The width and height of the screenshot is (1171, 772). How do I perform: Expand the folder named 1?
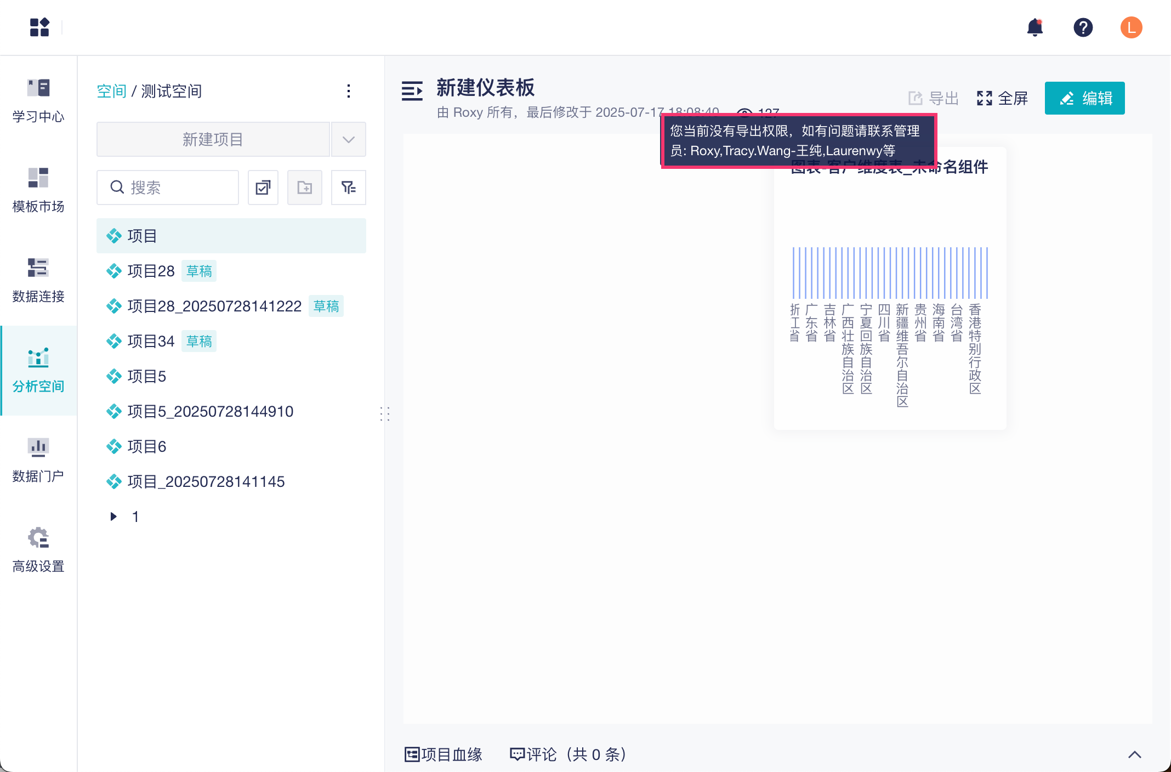click(x=113, y=516)
